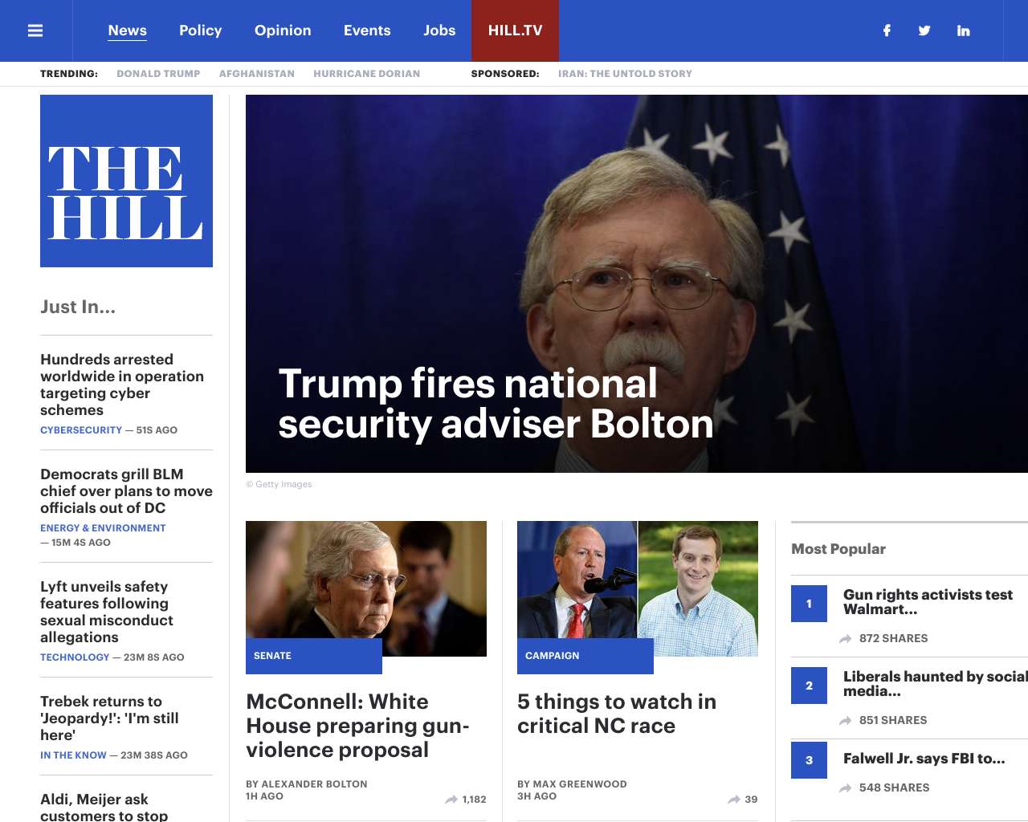The width and height of the screenshot is (1028, 822).
Task: Read Lyft unveils safety features story
Action: pyautogui.click(x=107, y=612)
